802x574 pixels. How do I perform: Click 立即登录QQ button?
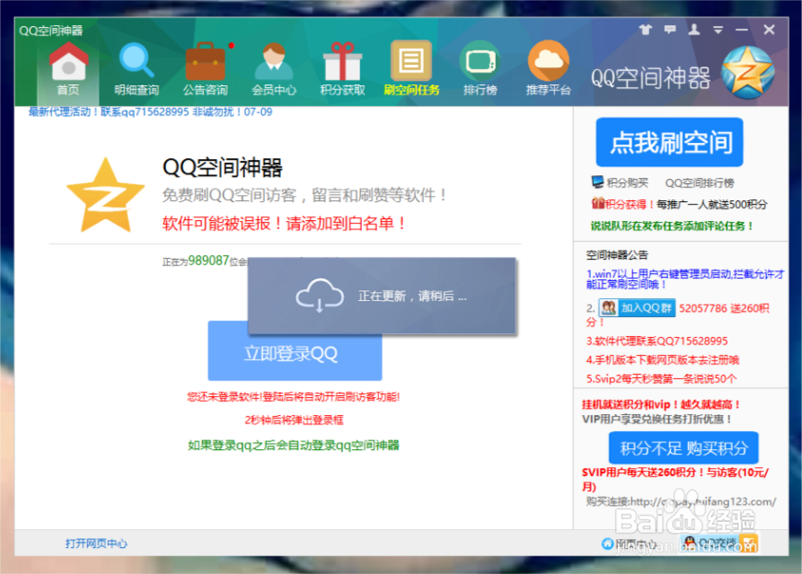click(295, 353)
